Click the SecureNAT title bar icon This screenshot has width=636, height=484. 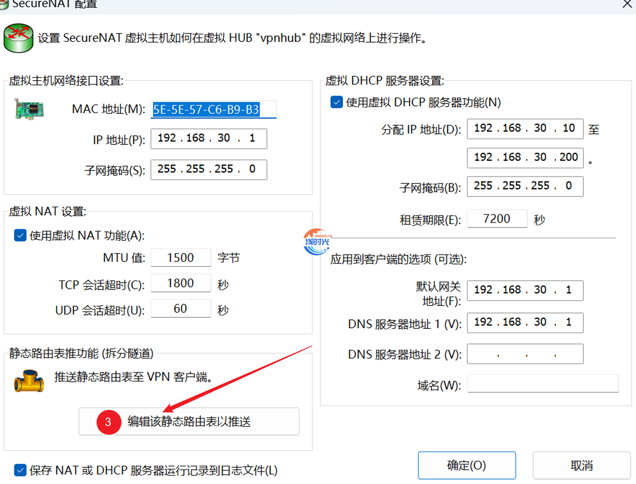(x=4, y=4)
